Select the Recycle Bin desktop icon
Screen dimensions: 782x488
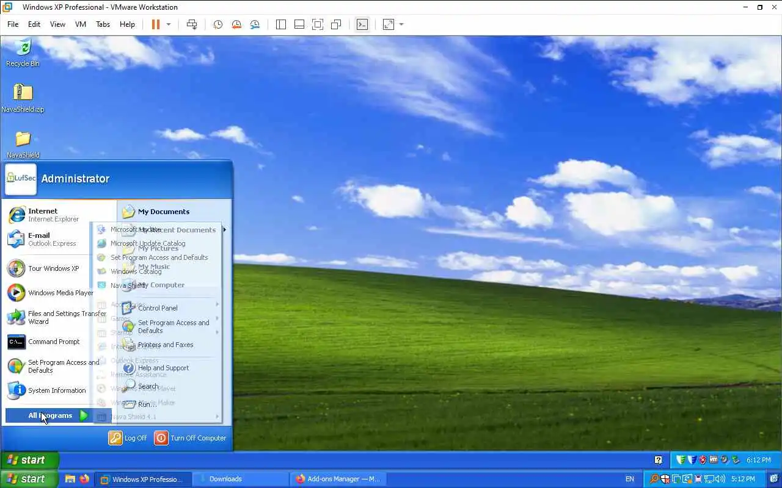click(23, 52)
